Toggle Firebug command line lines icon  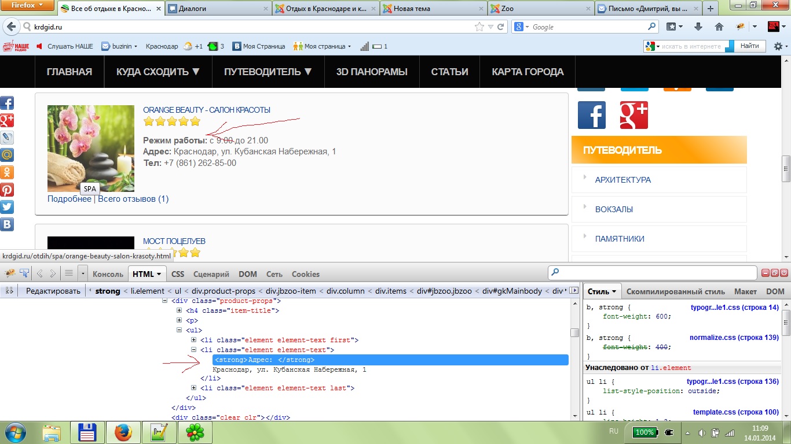[x=69, y=273]
